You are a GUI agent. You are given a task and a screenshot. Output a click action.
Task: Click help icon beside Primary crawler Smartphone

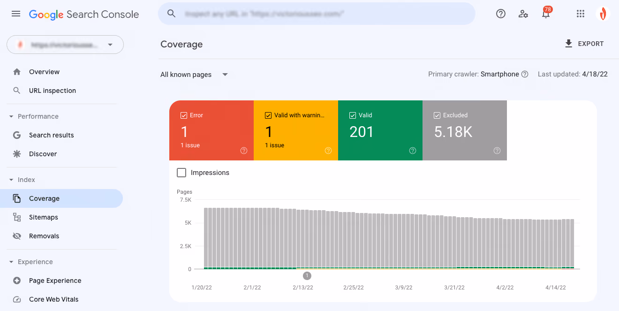tap(525, 74)
